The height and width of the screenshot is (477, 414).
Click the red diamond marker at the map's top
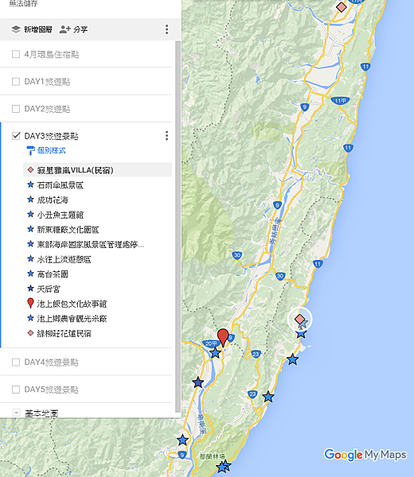point(342,7)
